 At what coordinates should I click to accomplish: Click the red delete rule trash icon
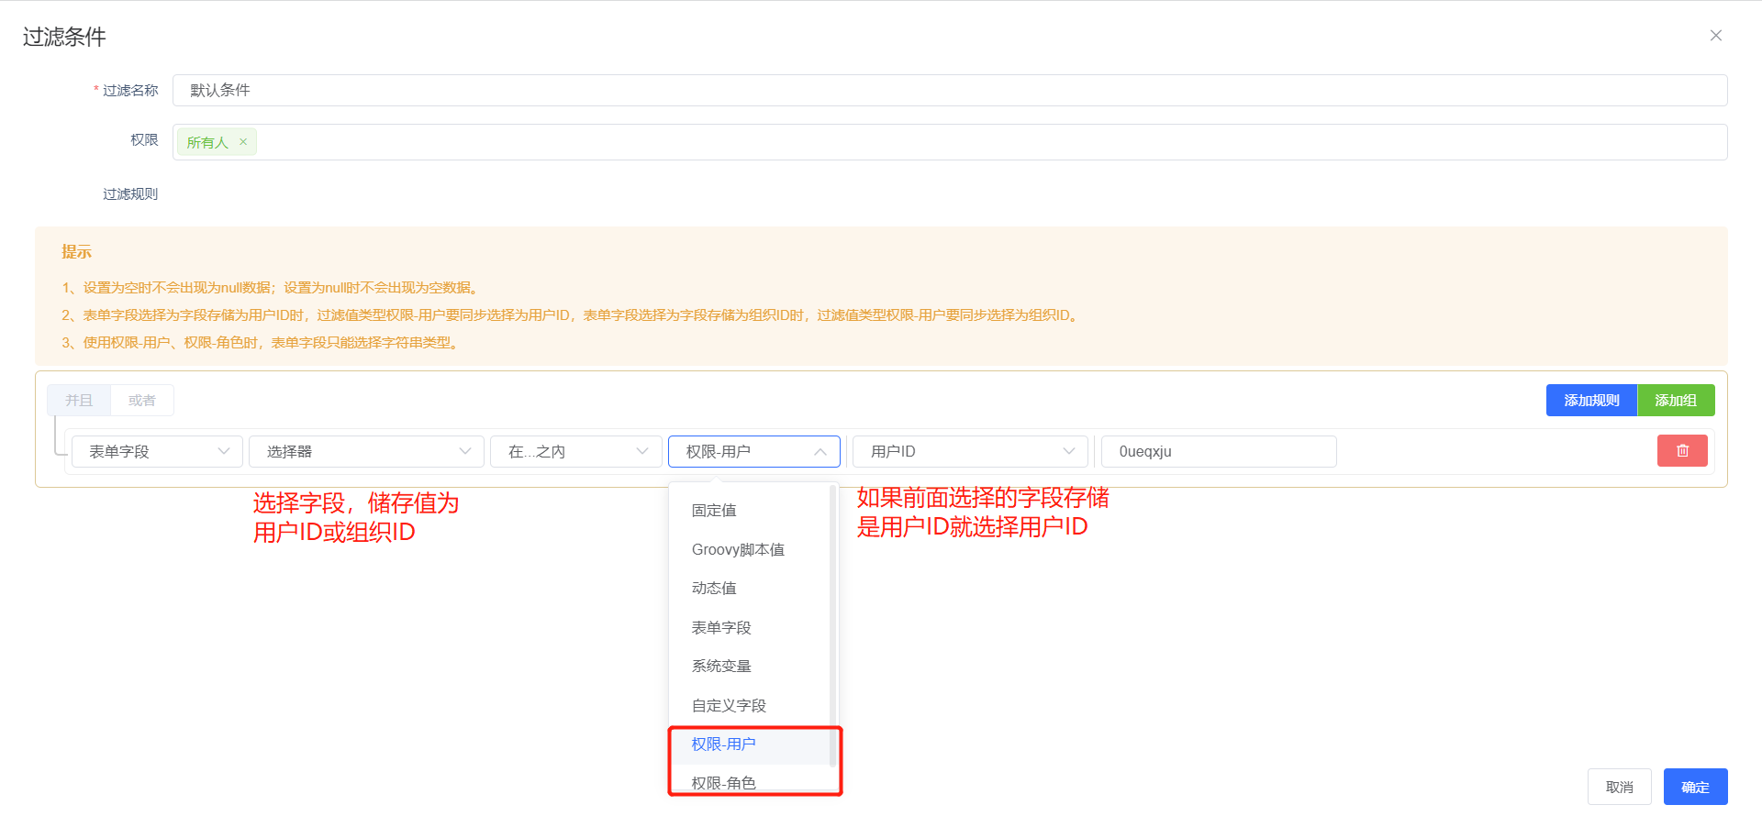tap(1681, 451)
